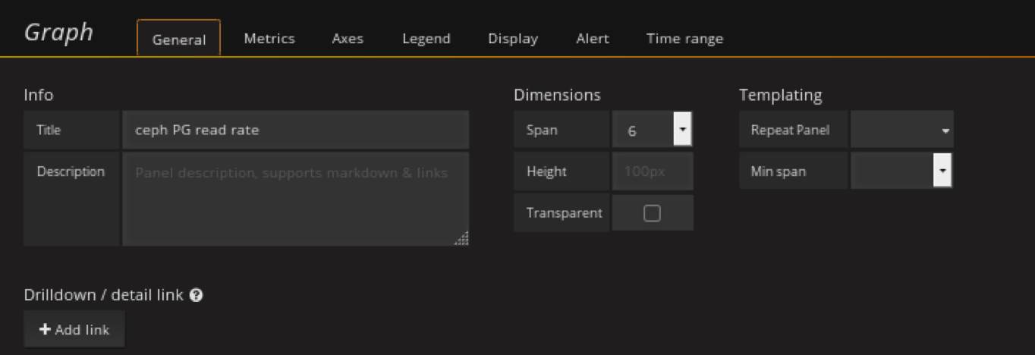Click the Drilldown help question mark icon

pyautogui.click(x=196, y=295)
